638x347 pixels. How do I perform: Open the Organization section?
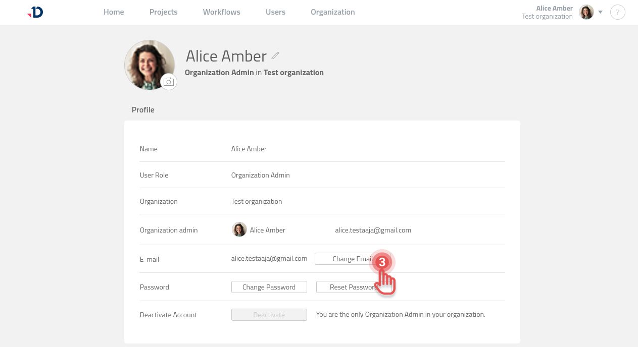(332, 12)
